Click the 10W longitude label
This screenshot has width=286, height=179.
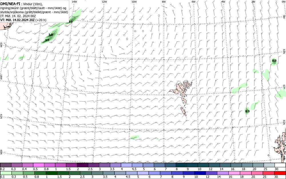tap(134, 2)
